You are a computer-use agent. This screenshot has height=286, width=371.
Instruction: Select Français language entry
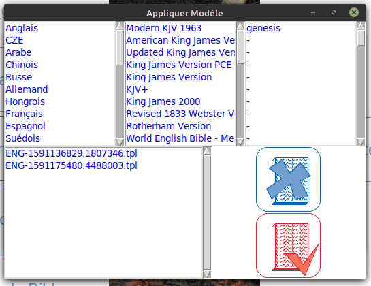[24, 114]
